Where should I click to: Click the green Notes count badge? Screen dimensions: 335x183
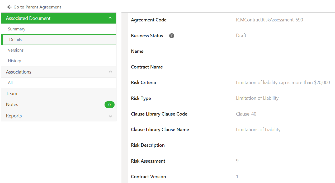pyautogui.click(x=110, y=105)
